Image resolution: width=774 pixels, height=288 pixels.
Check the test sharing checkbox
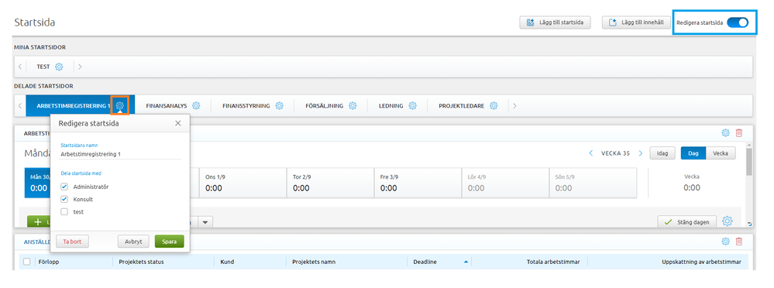pyautogui.click(x=64, y=211)
